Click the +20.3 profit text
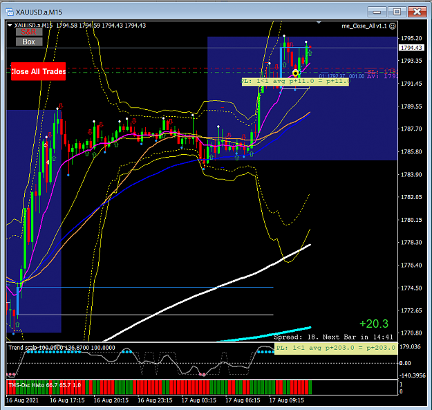432x410 pixels. click(374, 324)
